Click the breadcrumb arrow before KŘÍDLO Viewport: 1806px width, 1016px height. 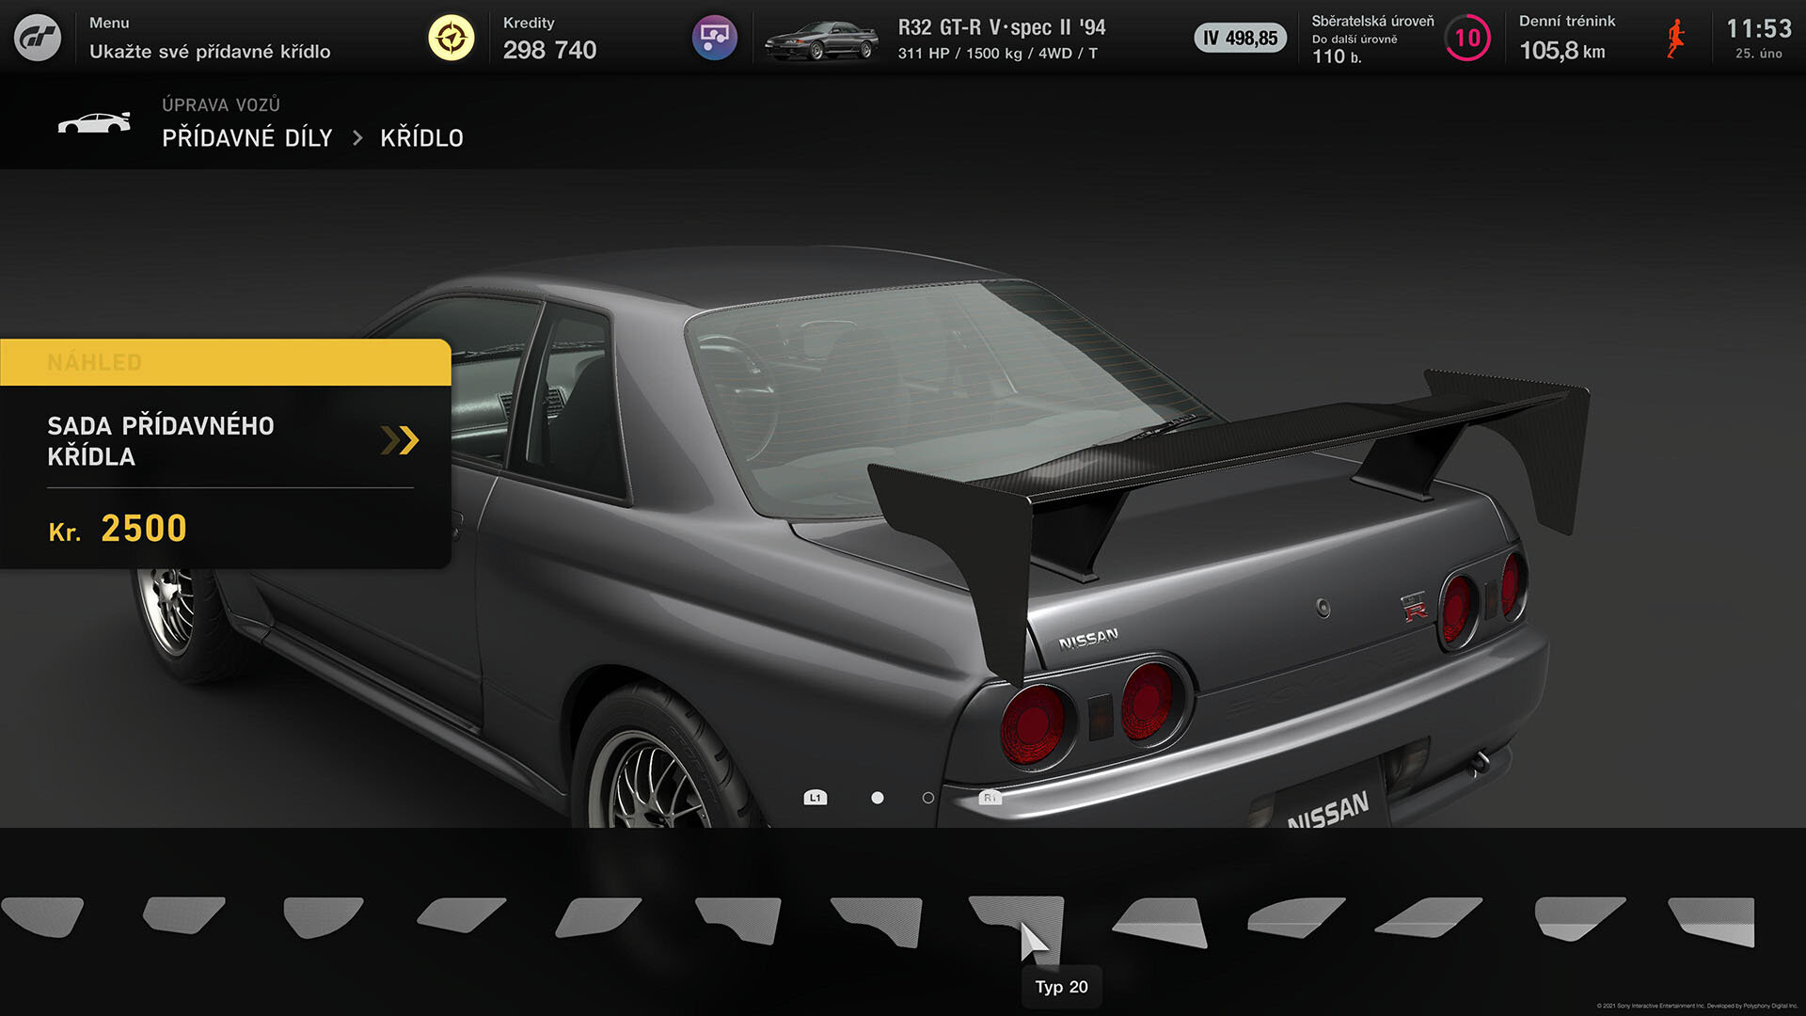(x=357, y=138)
